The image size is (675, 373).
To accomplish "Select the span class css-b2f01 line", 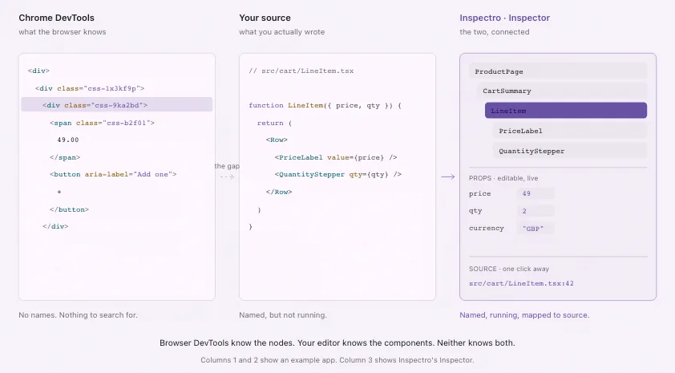I will click(102, 123).
